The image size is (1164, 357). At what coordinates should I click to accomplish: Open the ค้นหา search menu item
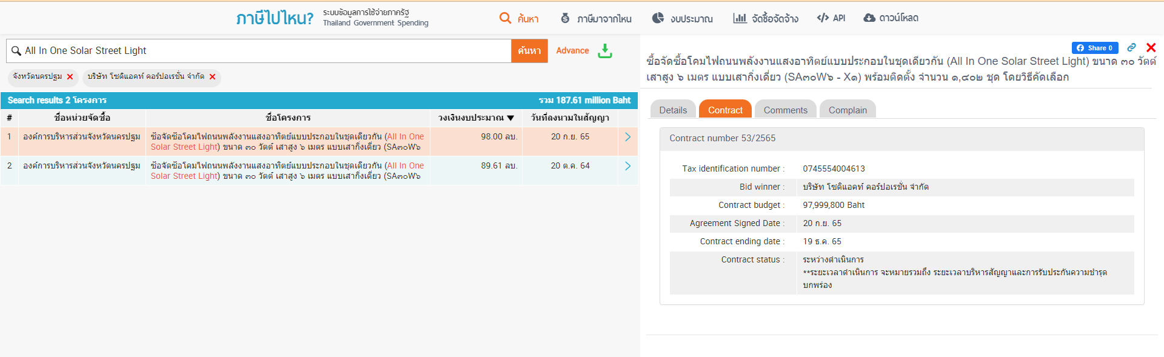click(519, 18)
